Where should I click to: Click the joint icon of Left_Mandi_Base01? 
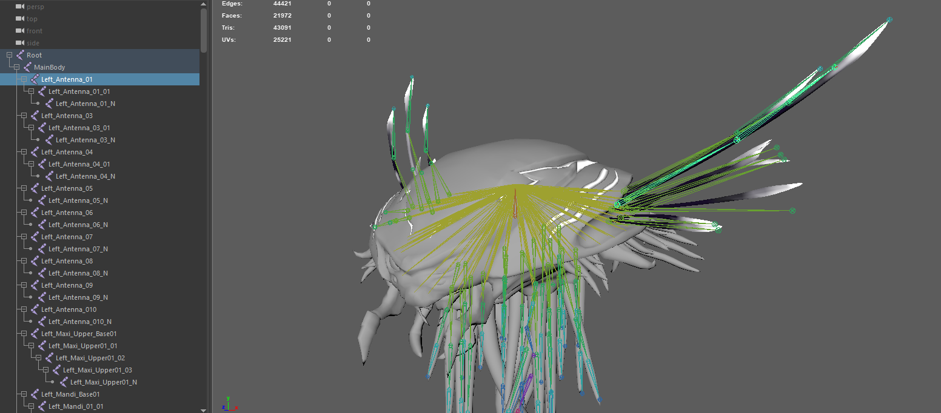35,394
